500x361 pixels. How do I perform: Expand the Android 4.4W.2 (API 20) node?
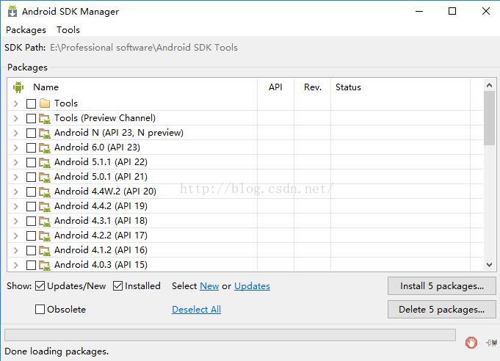(x=15, y=192)
